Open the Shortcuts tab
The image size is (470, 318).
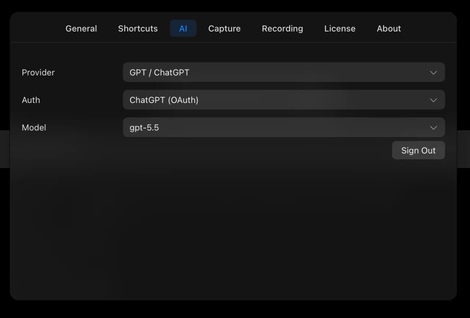[x=138, y=29]
